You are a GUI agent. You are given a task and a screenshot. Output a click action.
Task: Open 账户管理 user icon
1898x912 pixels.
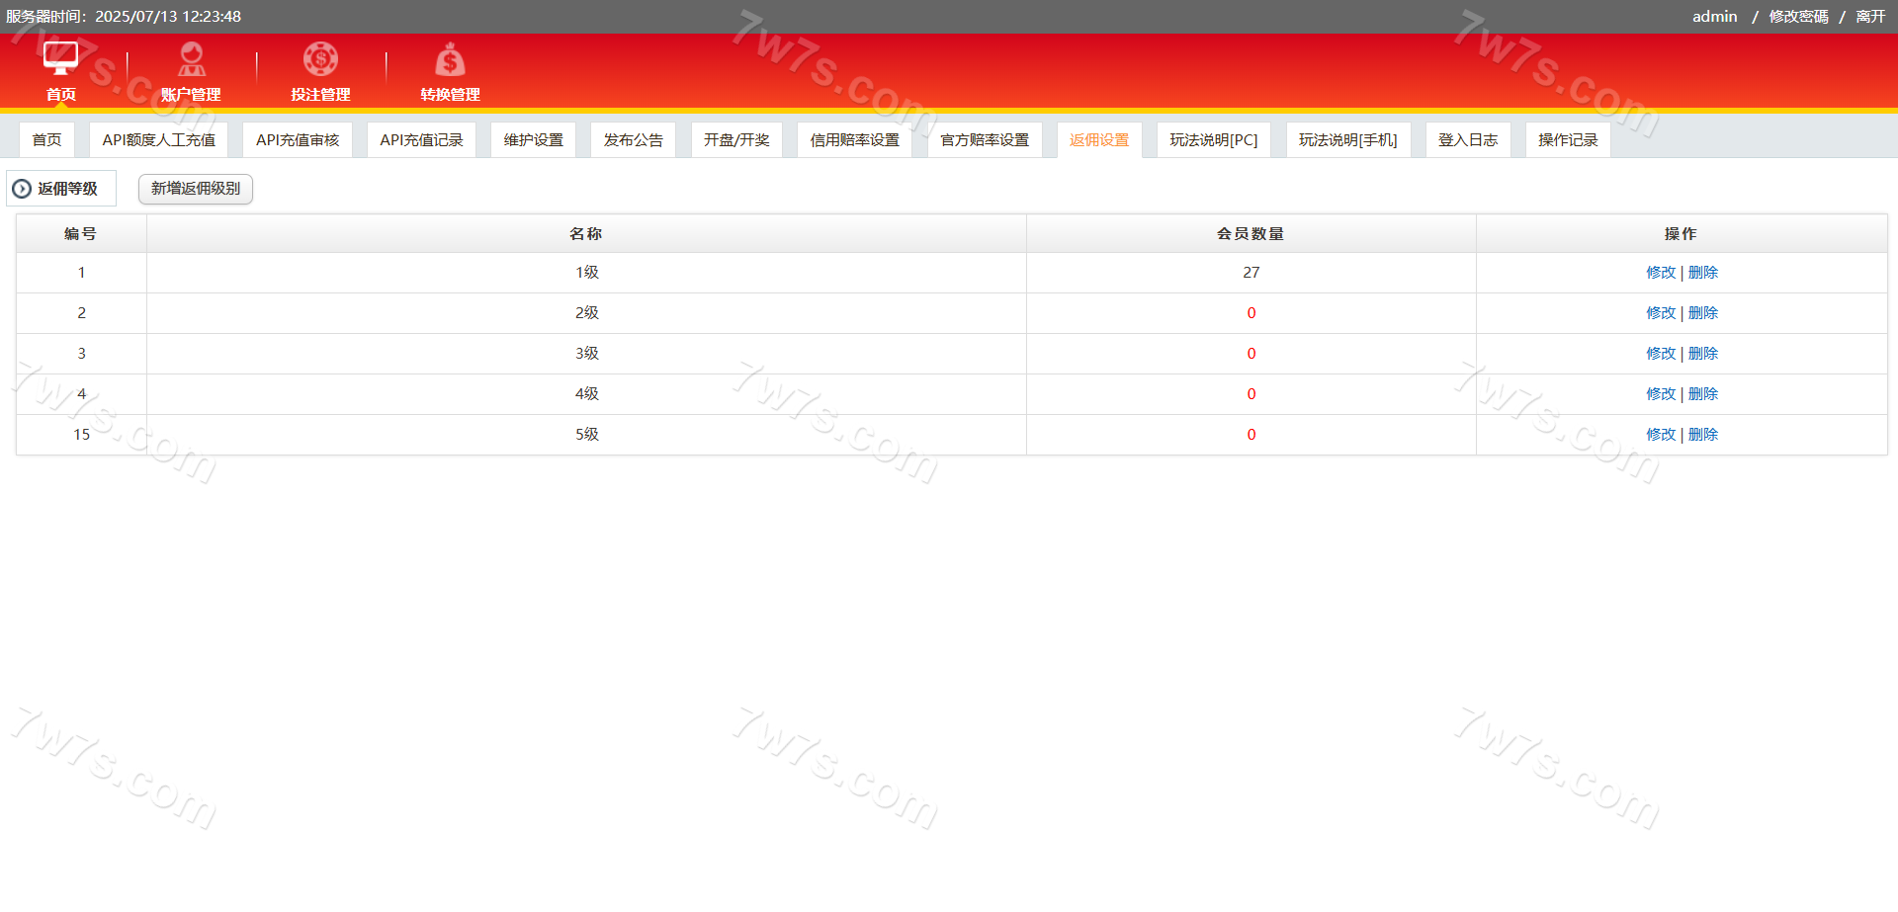pyautogui.click(x=191, y=60)
